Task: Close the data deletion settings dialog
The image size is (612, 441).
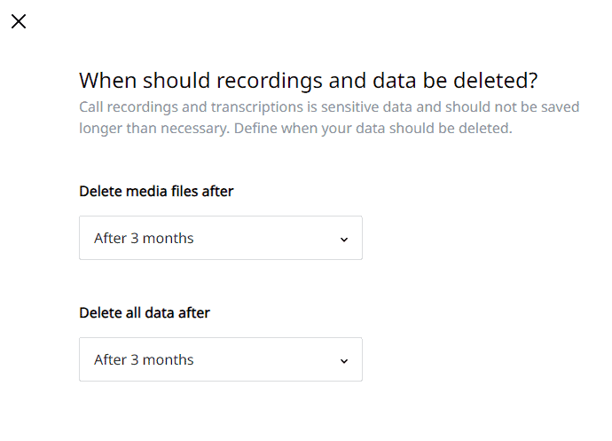Action: click(19, 21)
